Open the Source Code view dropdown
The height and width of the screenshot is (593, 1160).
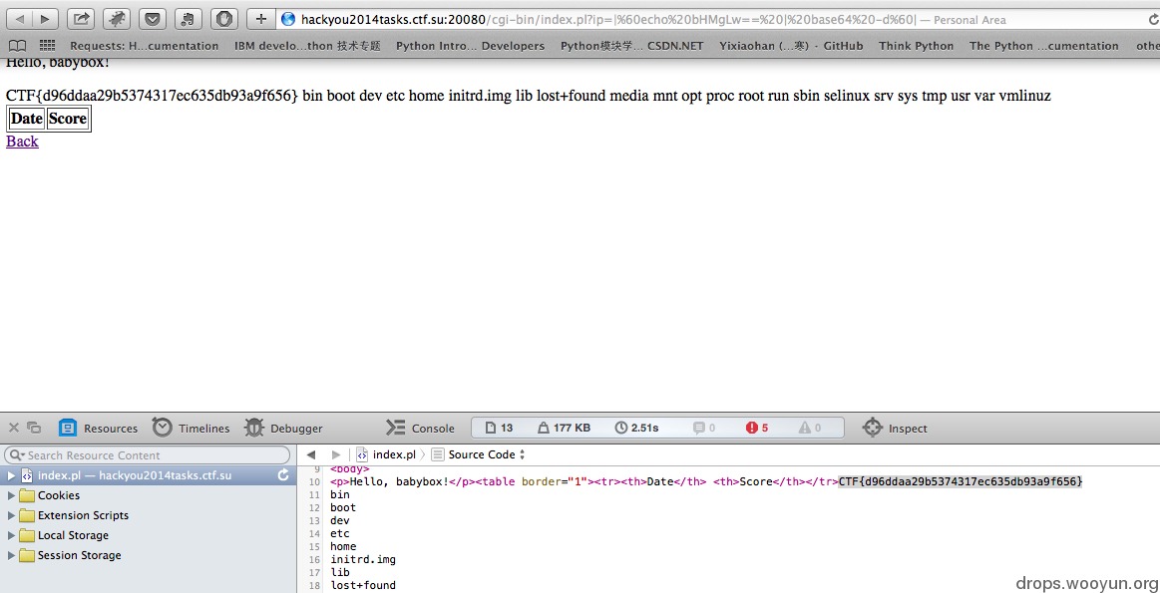coord(478,454)
